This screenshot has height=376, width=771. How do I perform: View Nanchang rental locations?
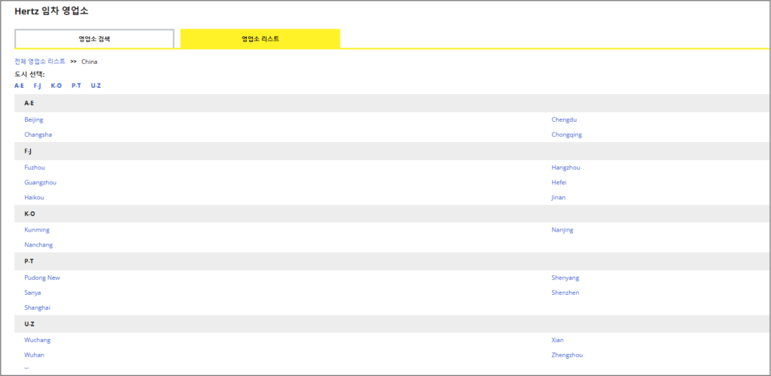39,245
